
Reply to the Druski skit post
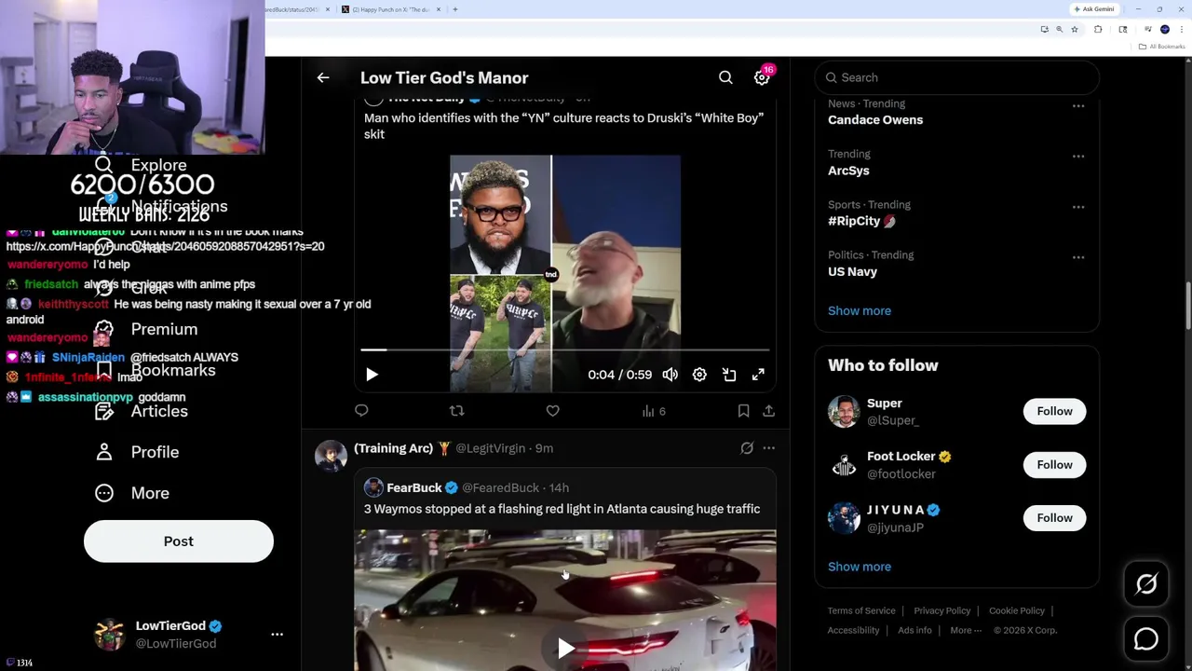tap(361, 411)
